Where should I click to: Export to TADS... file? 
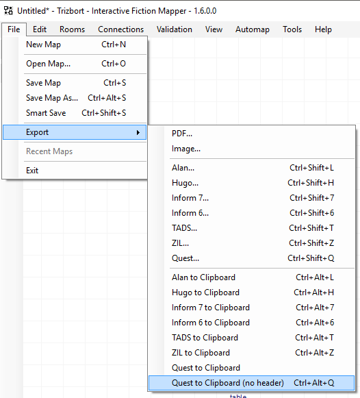[251, 228]
